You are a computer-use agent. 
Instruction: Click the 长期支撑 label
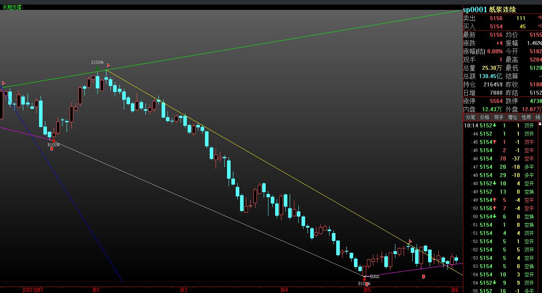(x=13, y=7)
